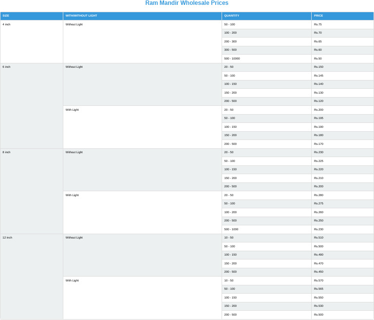This screenshot has height=320, width=374.
Task: Click the 100 - 200 quantity beside Rs.70
Action: point(266,33)
